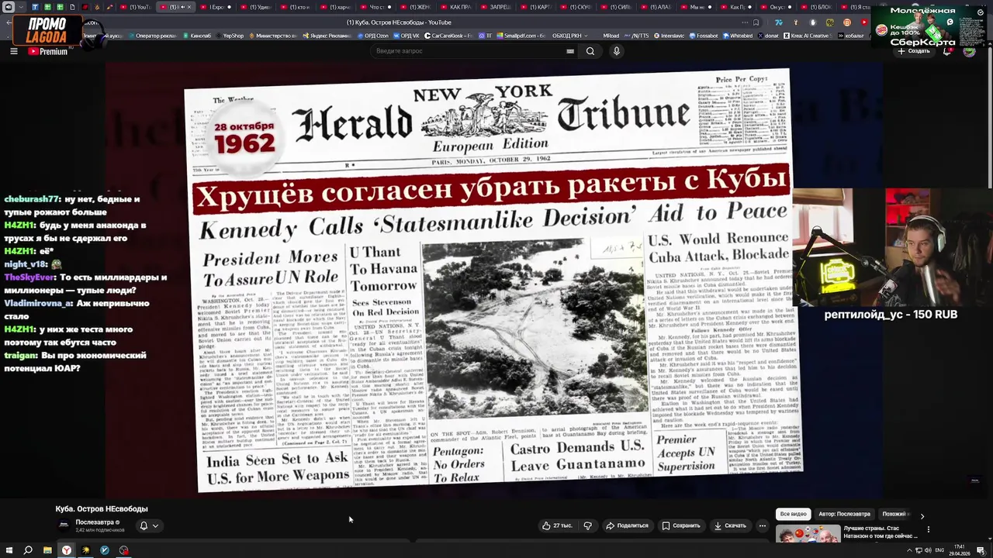Open File Explorer from the taskbar
The width and height of the screenshot is (993, 558).
point(47,550)
